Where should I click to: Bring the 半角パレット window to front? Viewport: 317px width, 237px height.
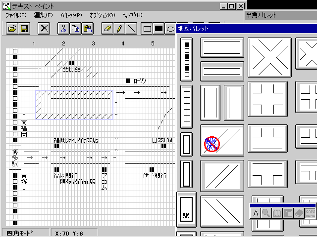pyautogui.click(x=281, y=15)
